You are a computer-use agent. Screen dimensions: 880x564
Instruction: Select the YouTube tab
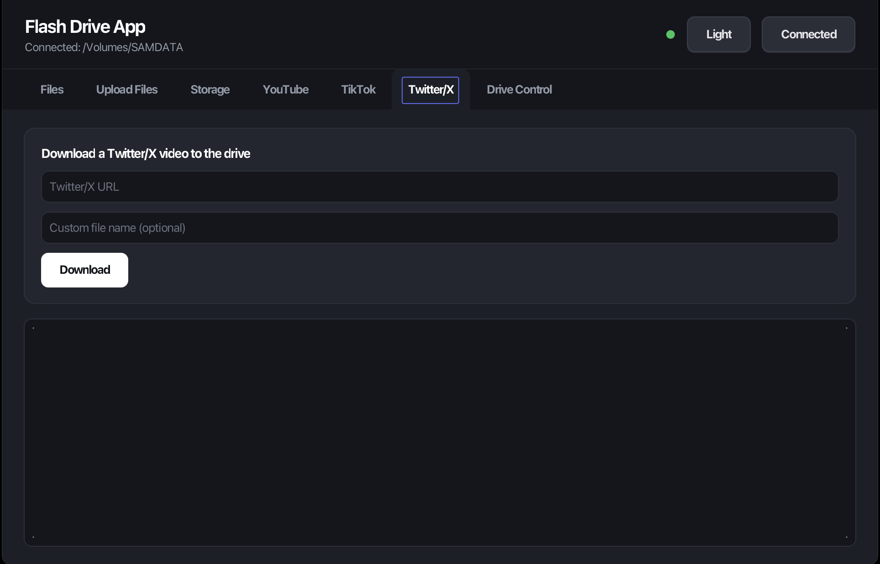coord(286,90)
